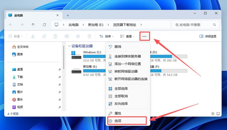Switch to large icons view in status bar
The image size is (227, 130).
click(218, 114)
